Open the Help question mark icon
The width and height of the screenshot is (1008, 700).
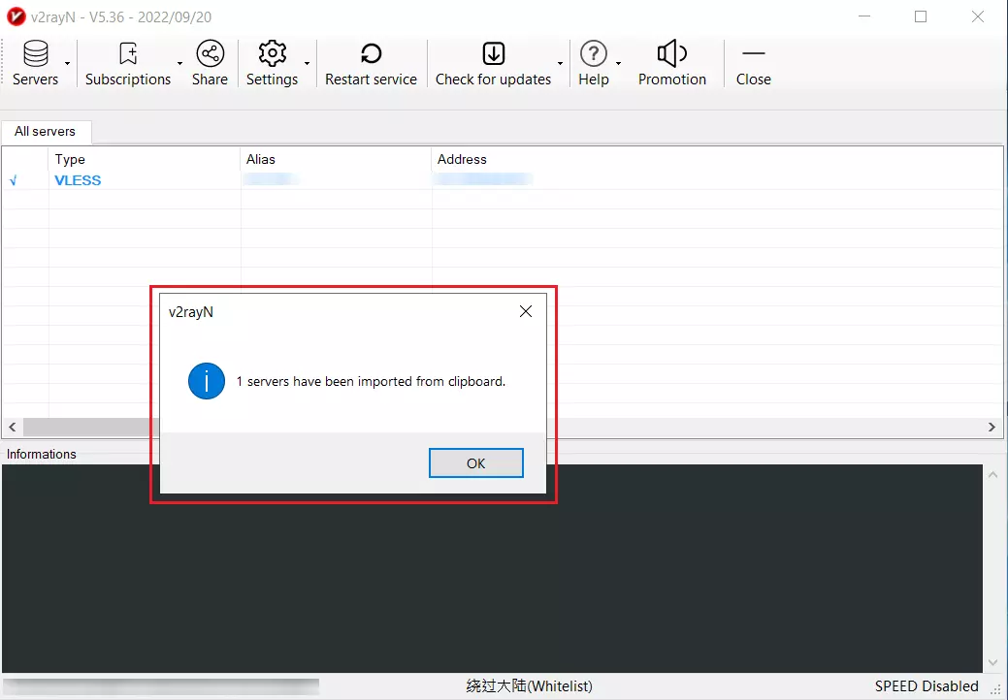click(x=593, y=53)
